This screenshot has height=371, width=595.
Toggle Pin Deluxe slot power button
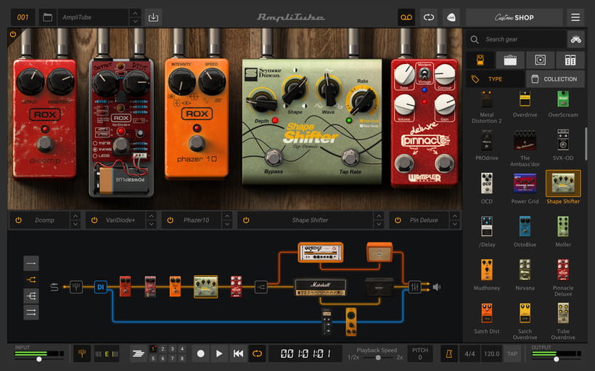398,220
